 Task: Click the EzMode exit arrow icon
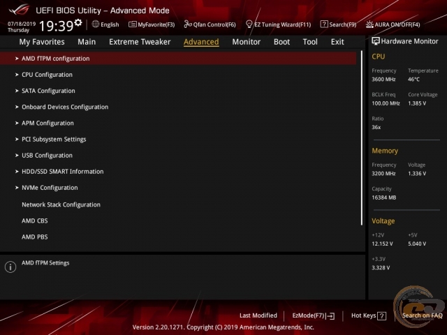[330, 316]
